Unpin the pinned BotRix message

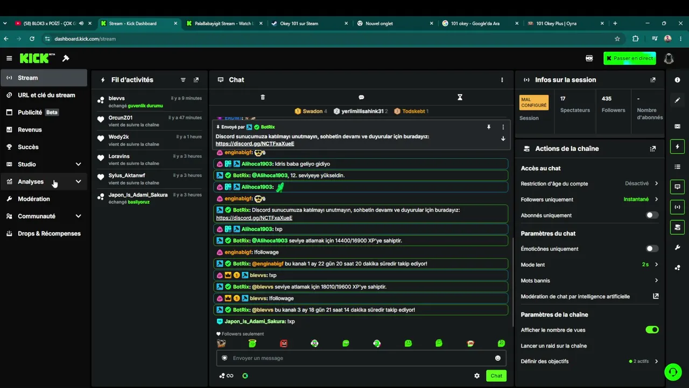(x=489, y=127)
